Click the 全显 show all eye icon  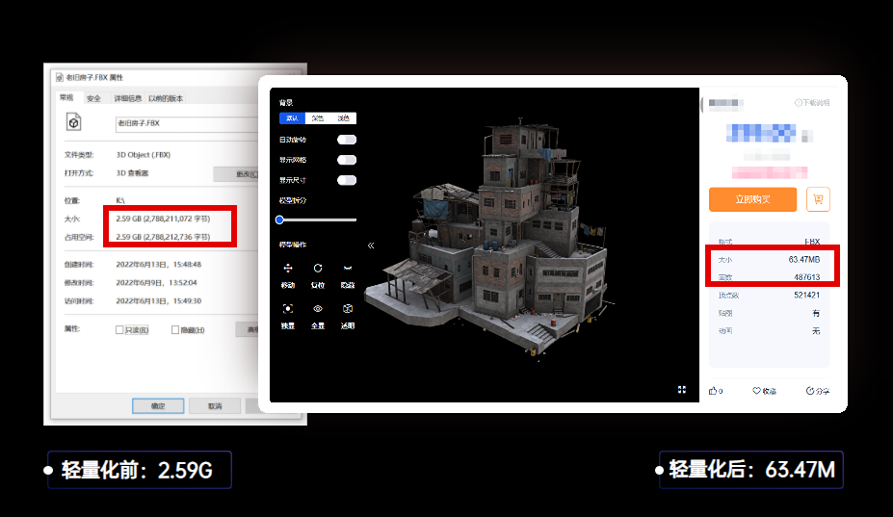pyautogui.click(x=318, y=309)
